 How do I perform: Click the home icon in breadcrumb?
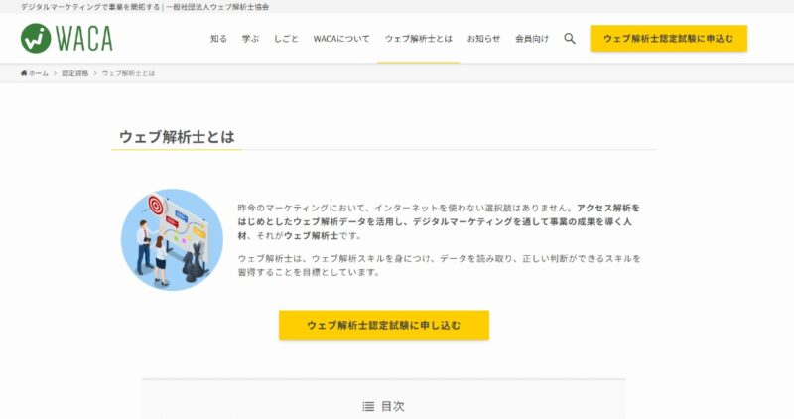click(23, 73)
